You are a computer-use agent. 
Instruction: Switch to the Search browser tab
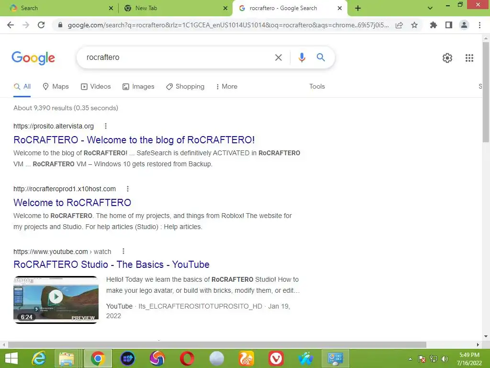(59, 8)
